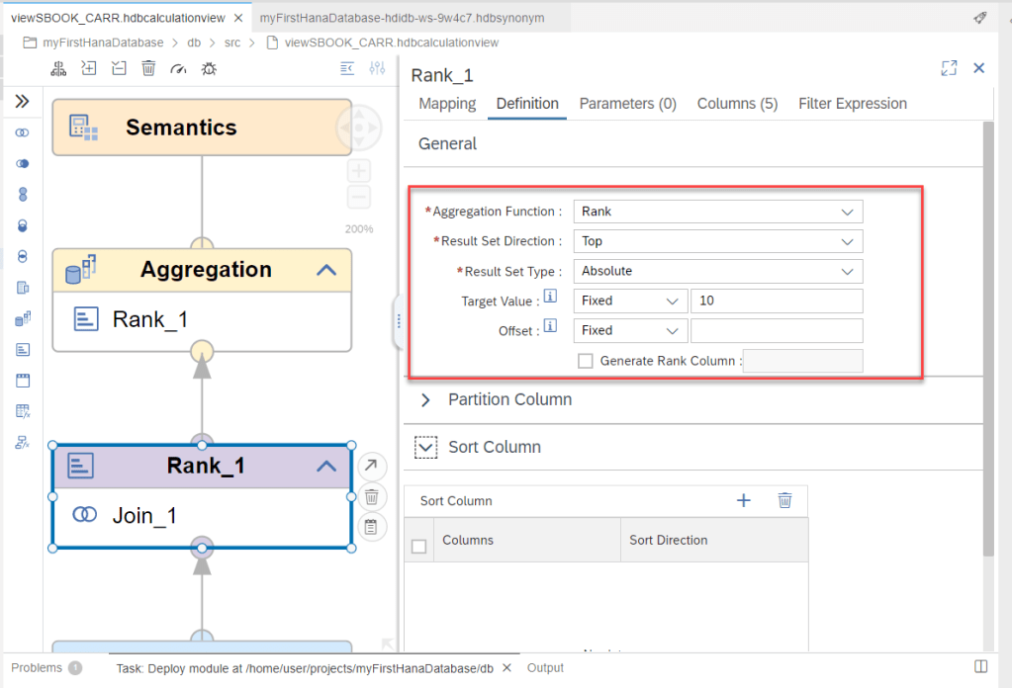This screenshot has height=688, width=1012.
Task: Select the Join node in palette
Action: click(23, 132)
